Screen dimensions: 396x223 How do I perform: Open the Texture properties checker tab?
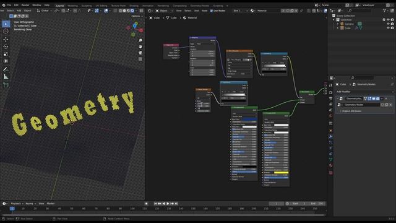tap(331, 173)
